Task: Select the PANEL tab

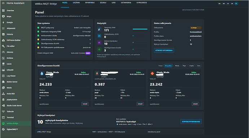Action: (65, 3)
